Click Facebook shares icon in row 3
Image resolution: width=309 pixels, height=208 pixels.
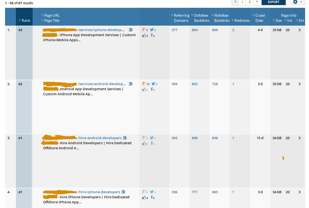[152, 143]
